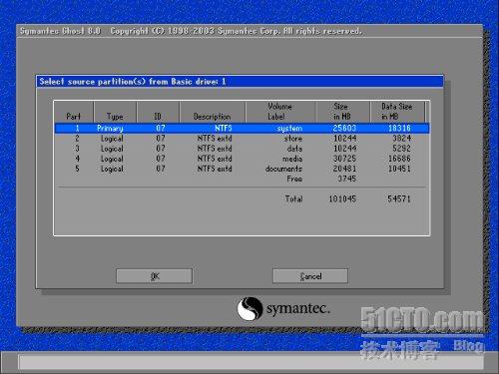499x374 pixels.
Task: Click the Free label in the list
Action: 294,179
